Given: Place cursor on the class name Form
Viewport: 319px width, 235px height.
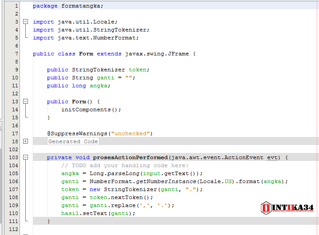Looking at the screenshot, I should pyautogui.click(x=86, y=54).
